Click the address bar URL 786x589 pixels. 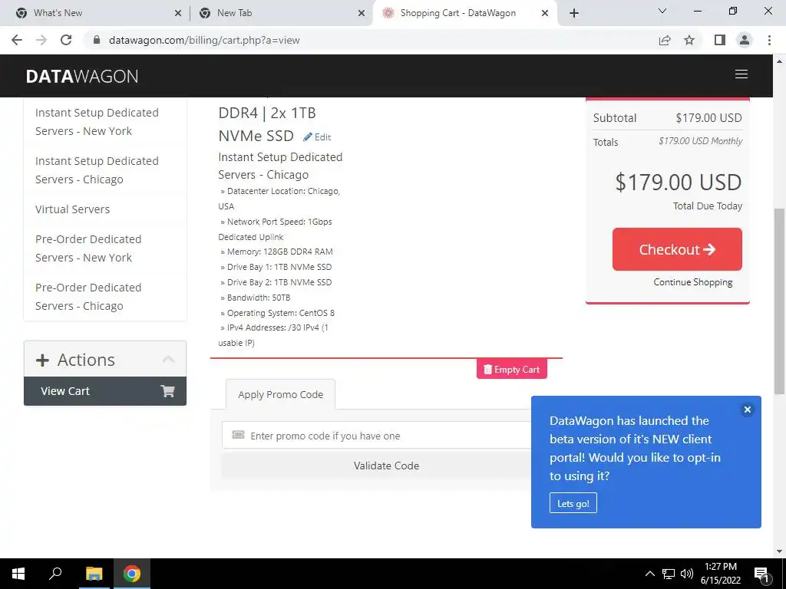coord(204,40)
